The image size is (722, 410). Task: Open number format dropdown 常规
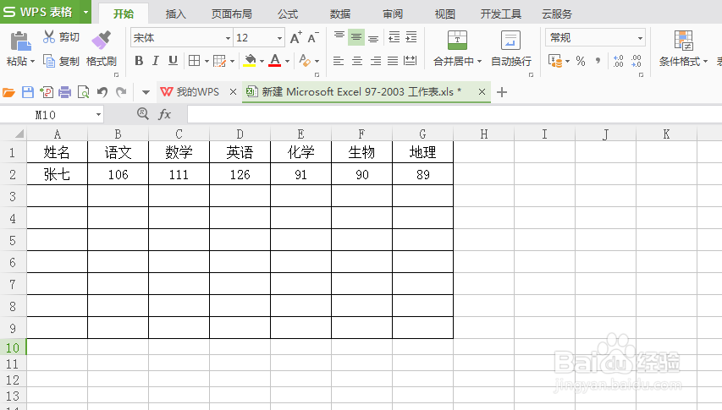[x=640, y=38]
